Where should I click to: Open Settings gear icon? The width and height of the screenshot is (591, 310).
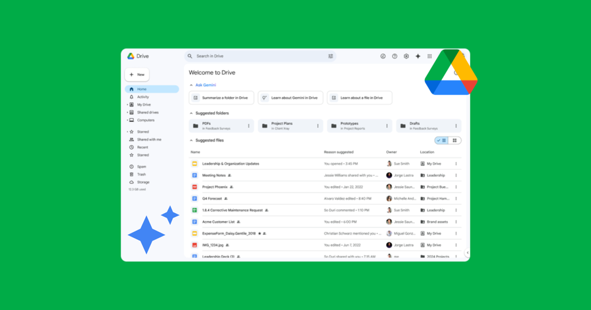click(406, 56)
